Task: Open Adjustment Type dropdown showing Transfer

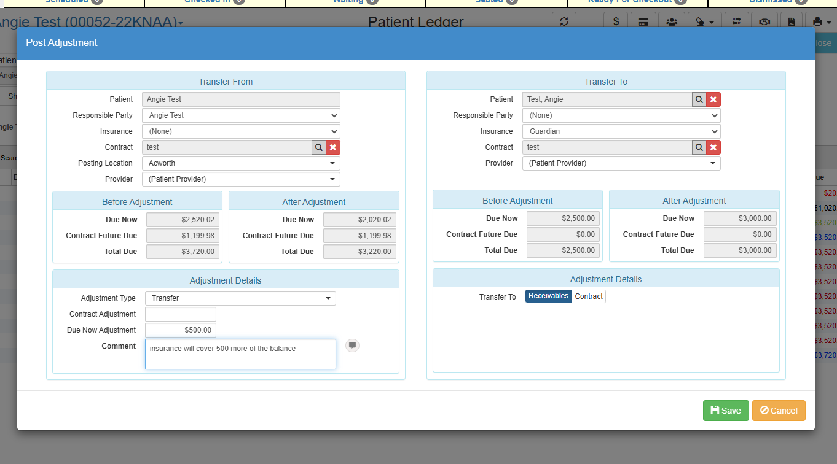Action: [240, 298]
